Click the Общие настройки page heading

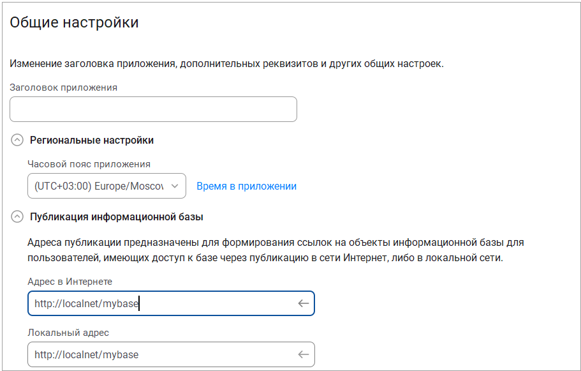(74, 22)
